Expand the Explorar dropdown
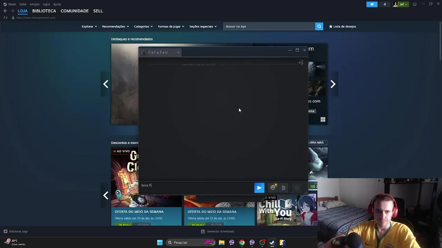This screenshot has width=442, height=248. tap(89, 27)
